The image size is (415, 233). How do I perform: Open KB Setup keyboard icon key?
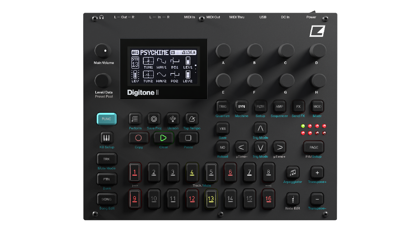pyautogui.click(x=106, y=138)
